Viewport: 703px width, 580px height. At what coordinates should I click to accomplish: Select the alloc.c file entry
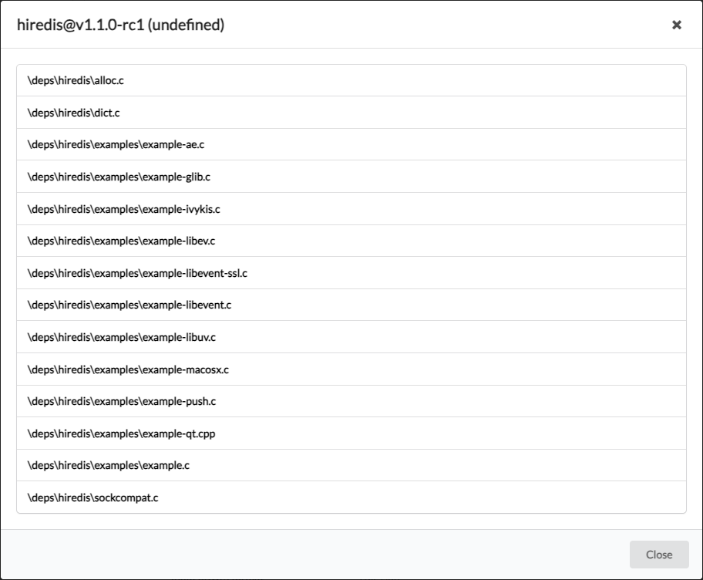pyautogui.click(x=76, y=80)
